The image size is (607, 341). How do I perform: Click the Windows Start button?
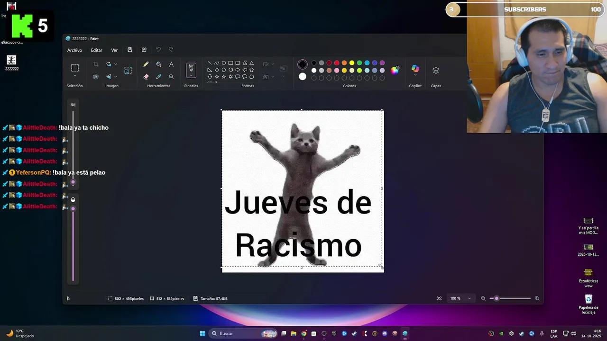(x=202, y=333)
